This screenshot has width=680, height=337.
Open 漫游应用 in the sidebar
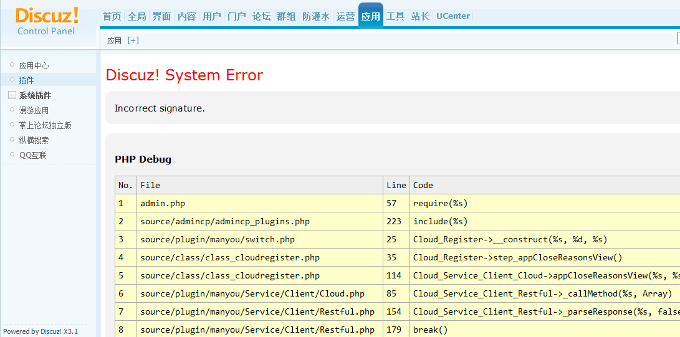(x=34, y=110)
